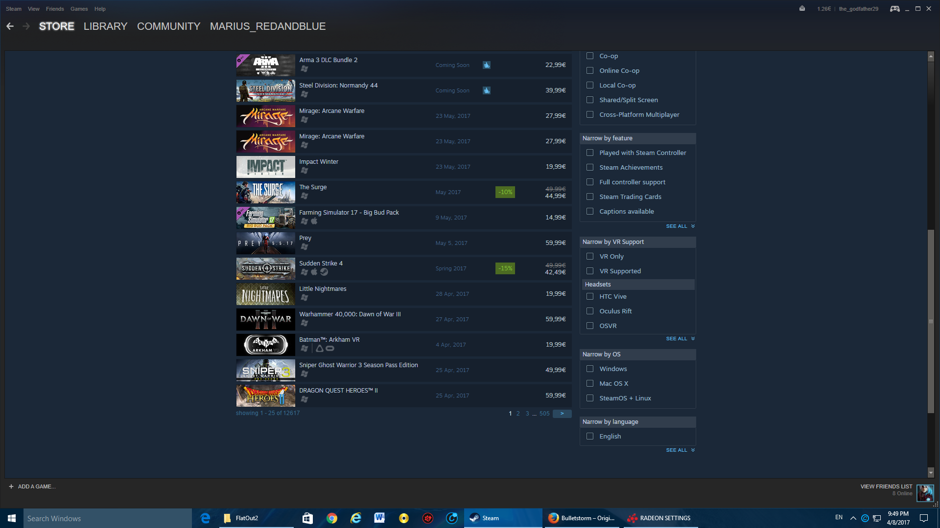Image resolution: width=940 pixels, height=528 pixels.
Task: Open the Games menu
Action: 79,9
